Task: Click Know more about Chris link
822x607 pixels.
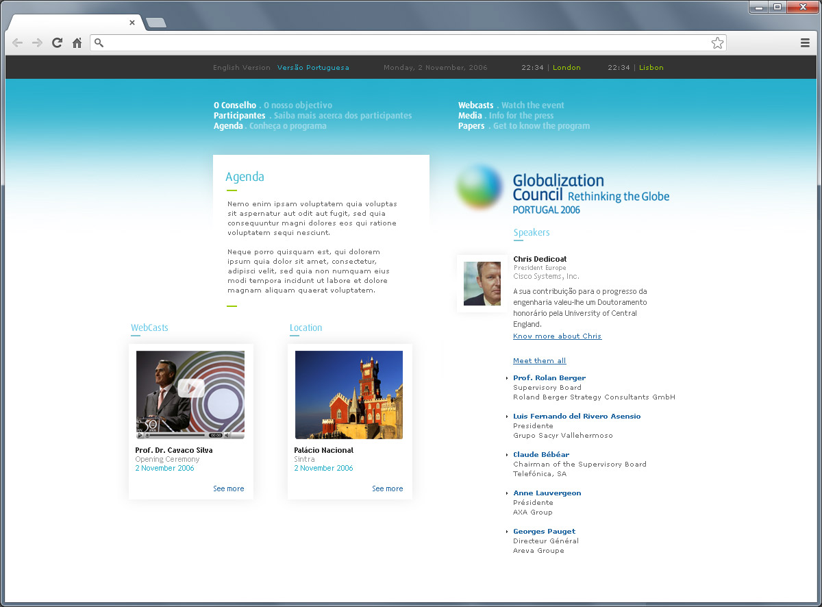Action: pos(557,336)
